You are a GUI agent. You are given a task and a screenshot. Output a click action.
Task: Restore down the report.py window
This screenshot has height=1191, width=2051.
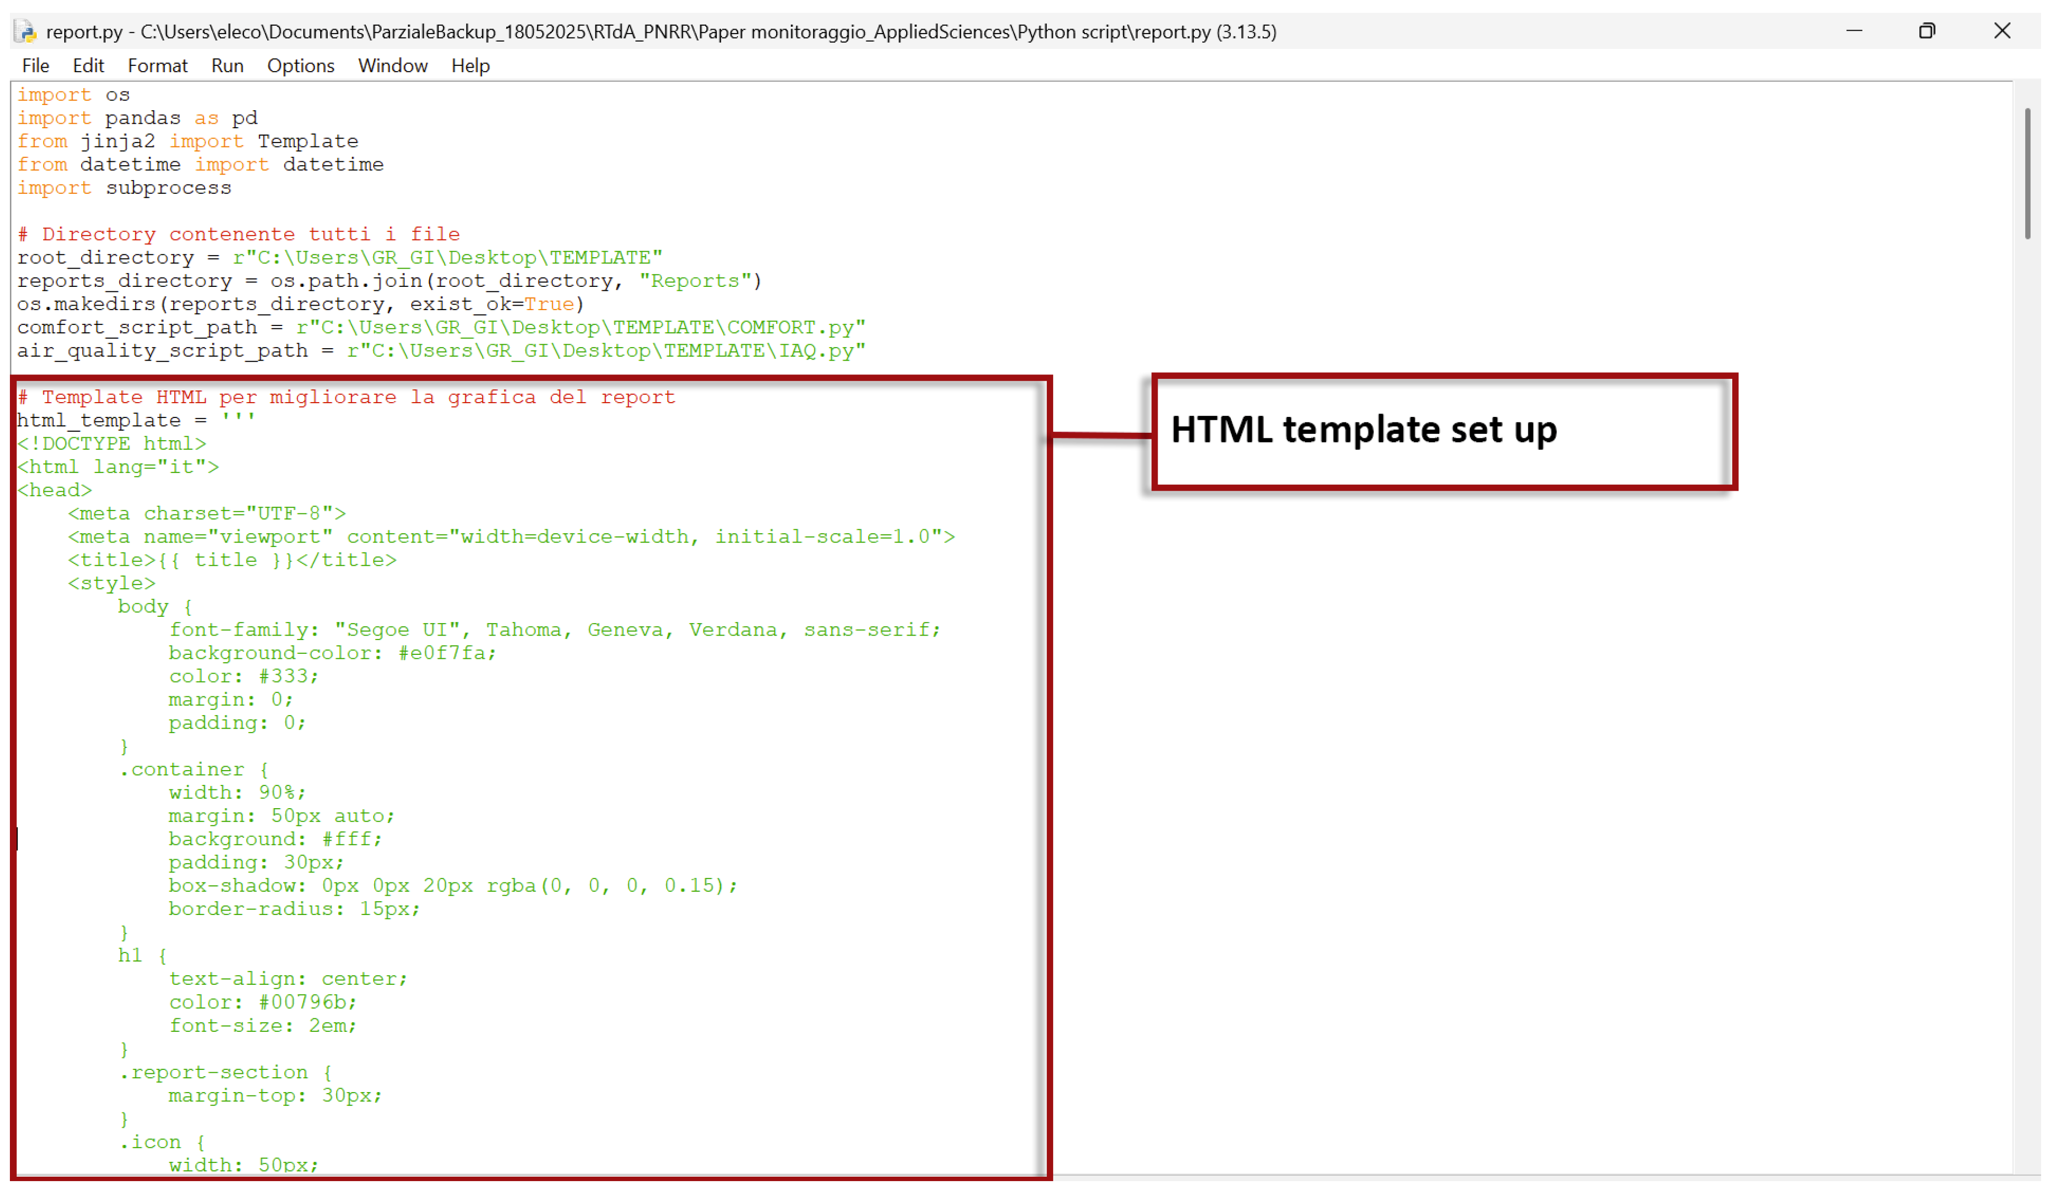point(1926,31)
